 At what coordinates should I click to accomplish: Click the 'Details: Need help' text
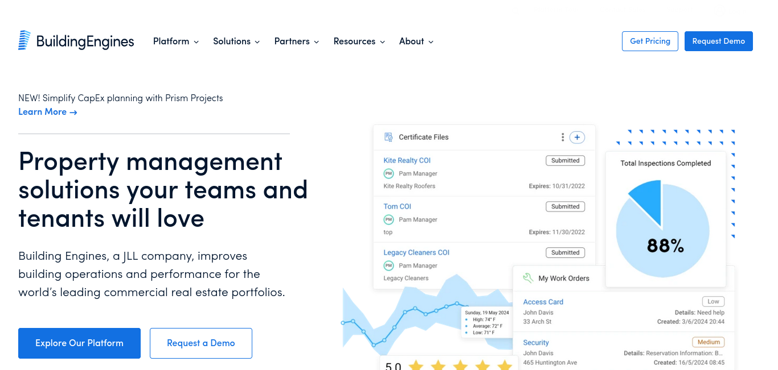[699, 313]
